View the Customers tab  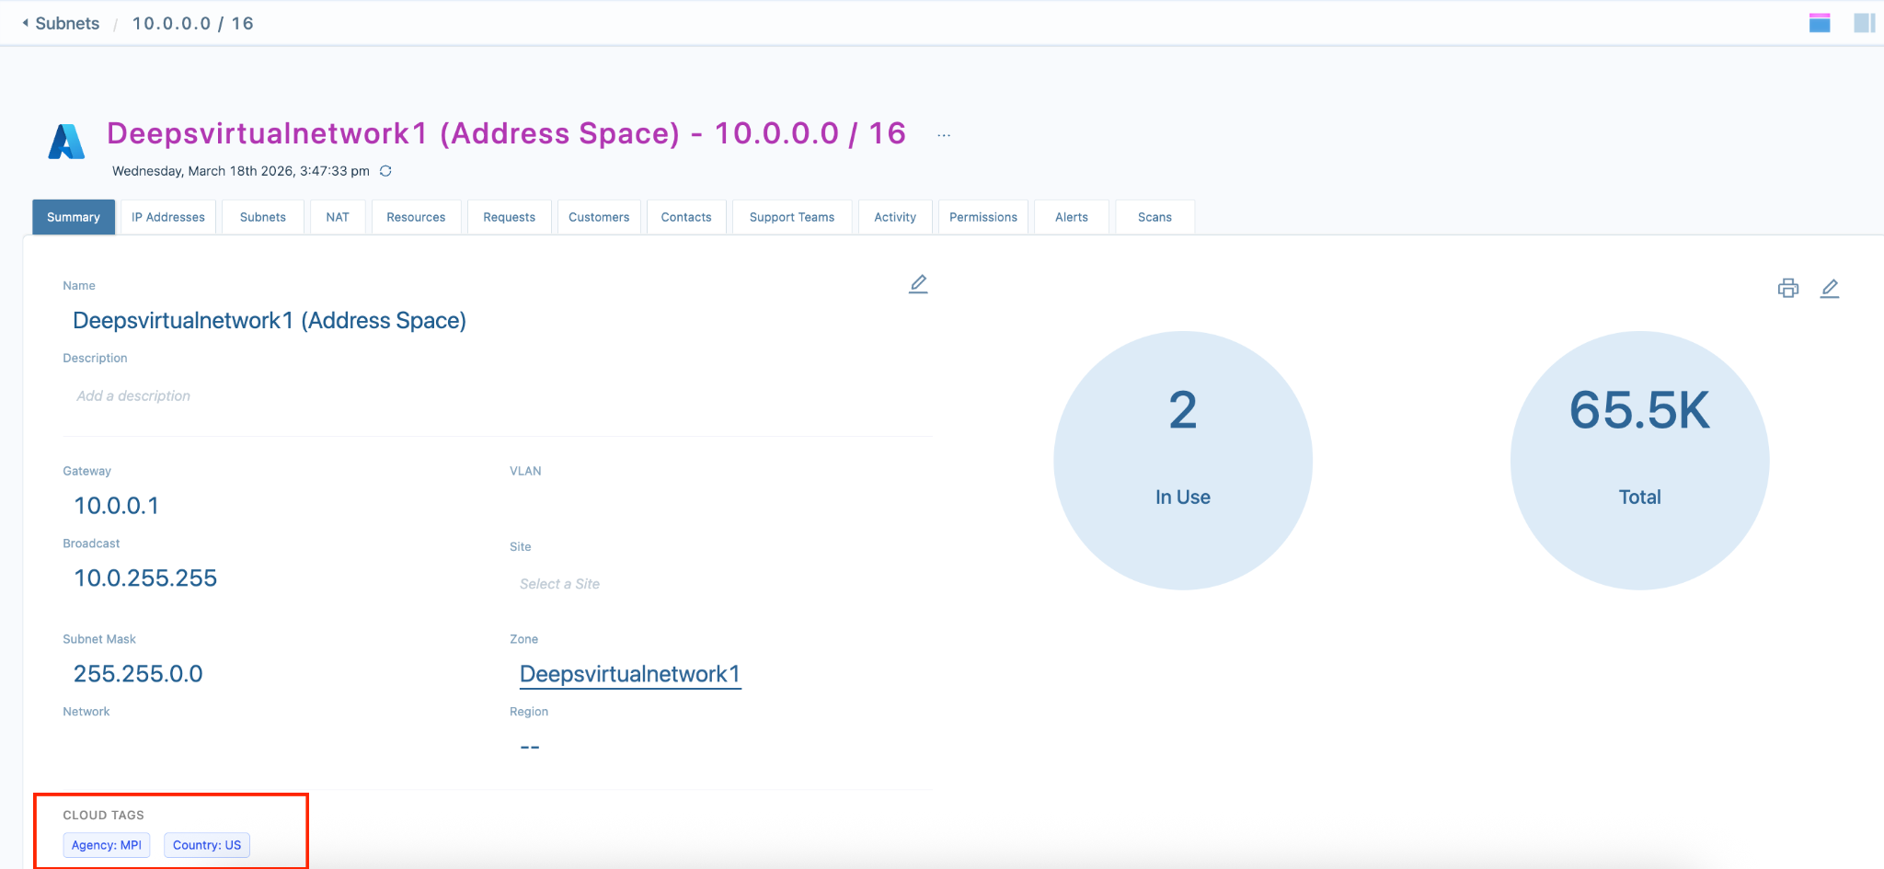click(x=599, y=217)
